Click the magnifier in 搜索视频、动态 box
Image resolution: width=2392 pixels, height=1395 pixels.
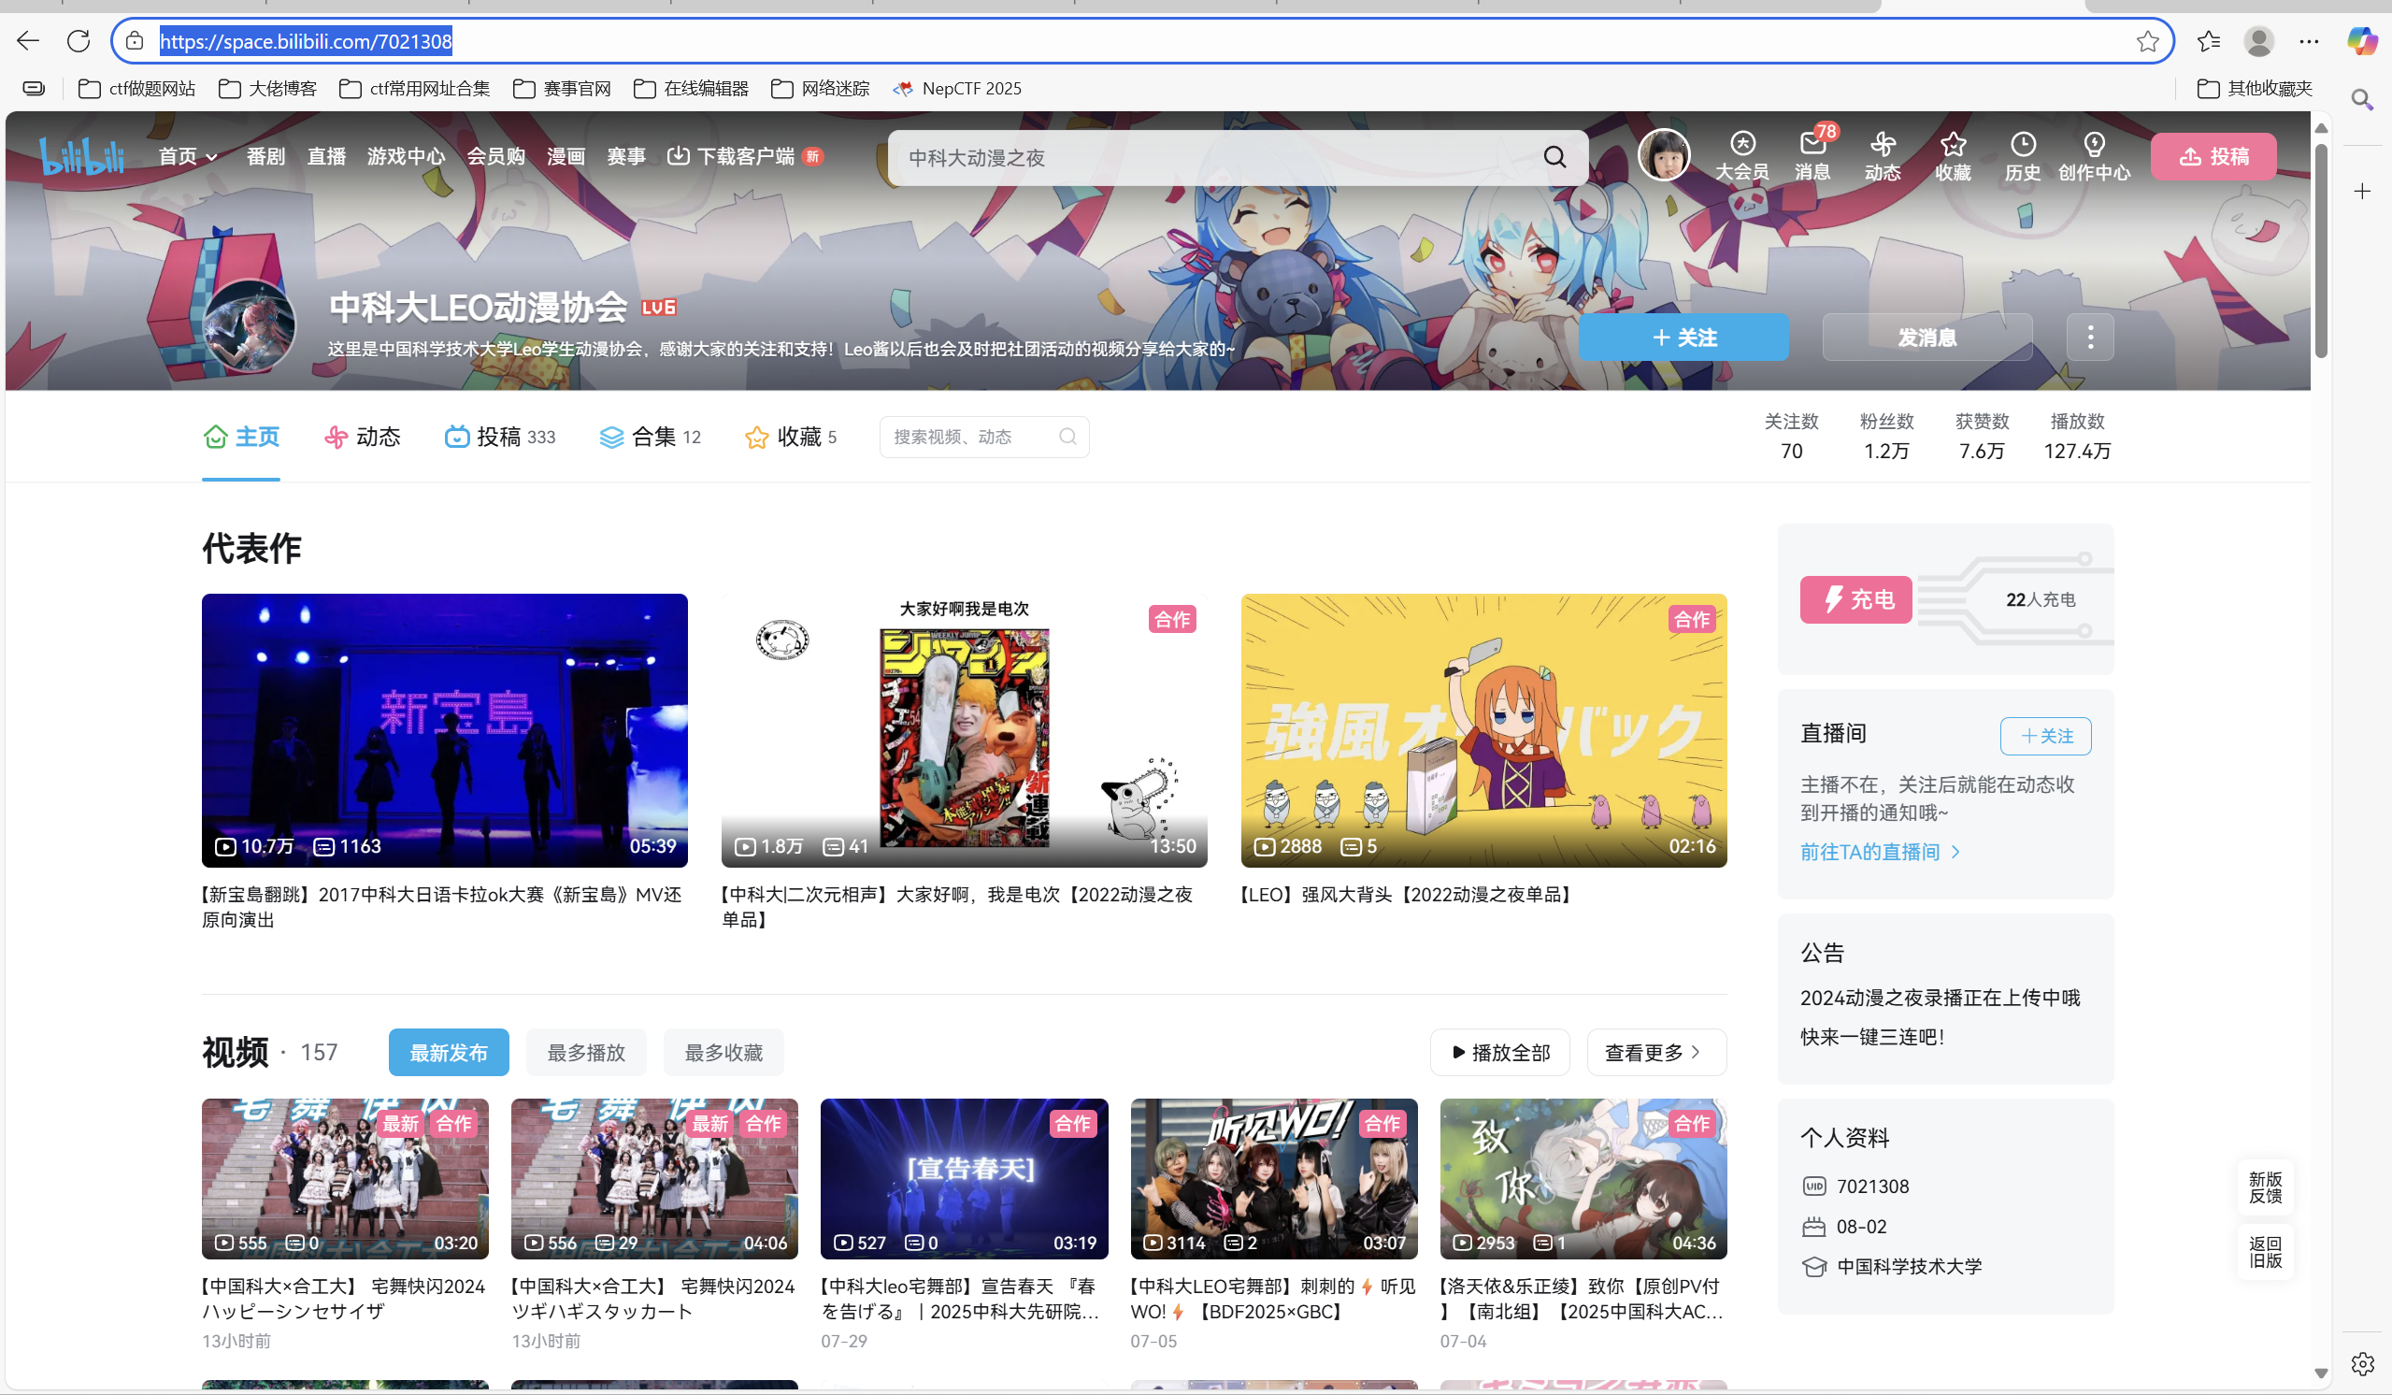[1067, 437]
